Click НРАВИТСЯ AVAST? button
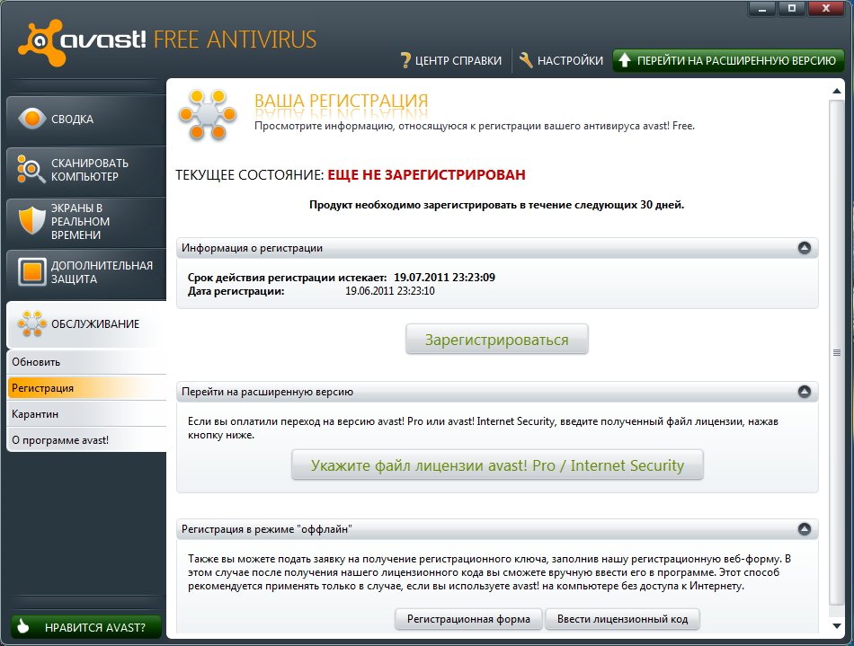 pos(86,627)
